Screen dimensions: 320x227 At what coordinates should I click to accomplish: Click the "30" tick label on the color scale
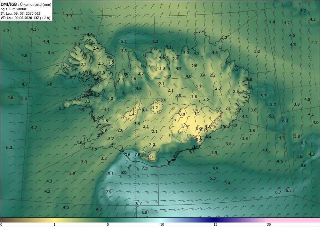click(x=269, y=224)
